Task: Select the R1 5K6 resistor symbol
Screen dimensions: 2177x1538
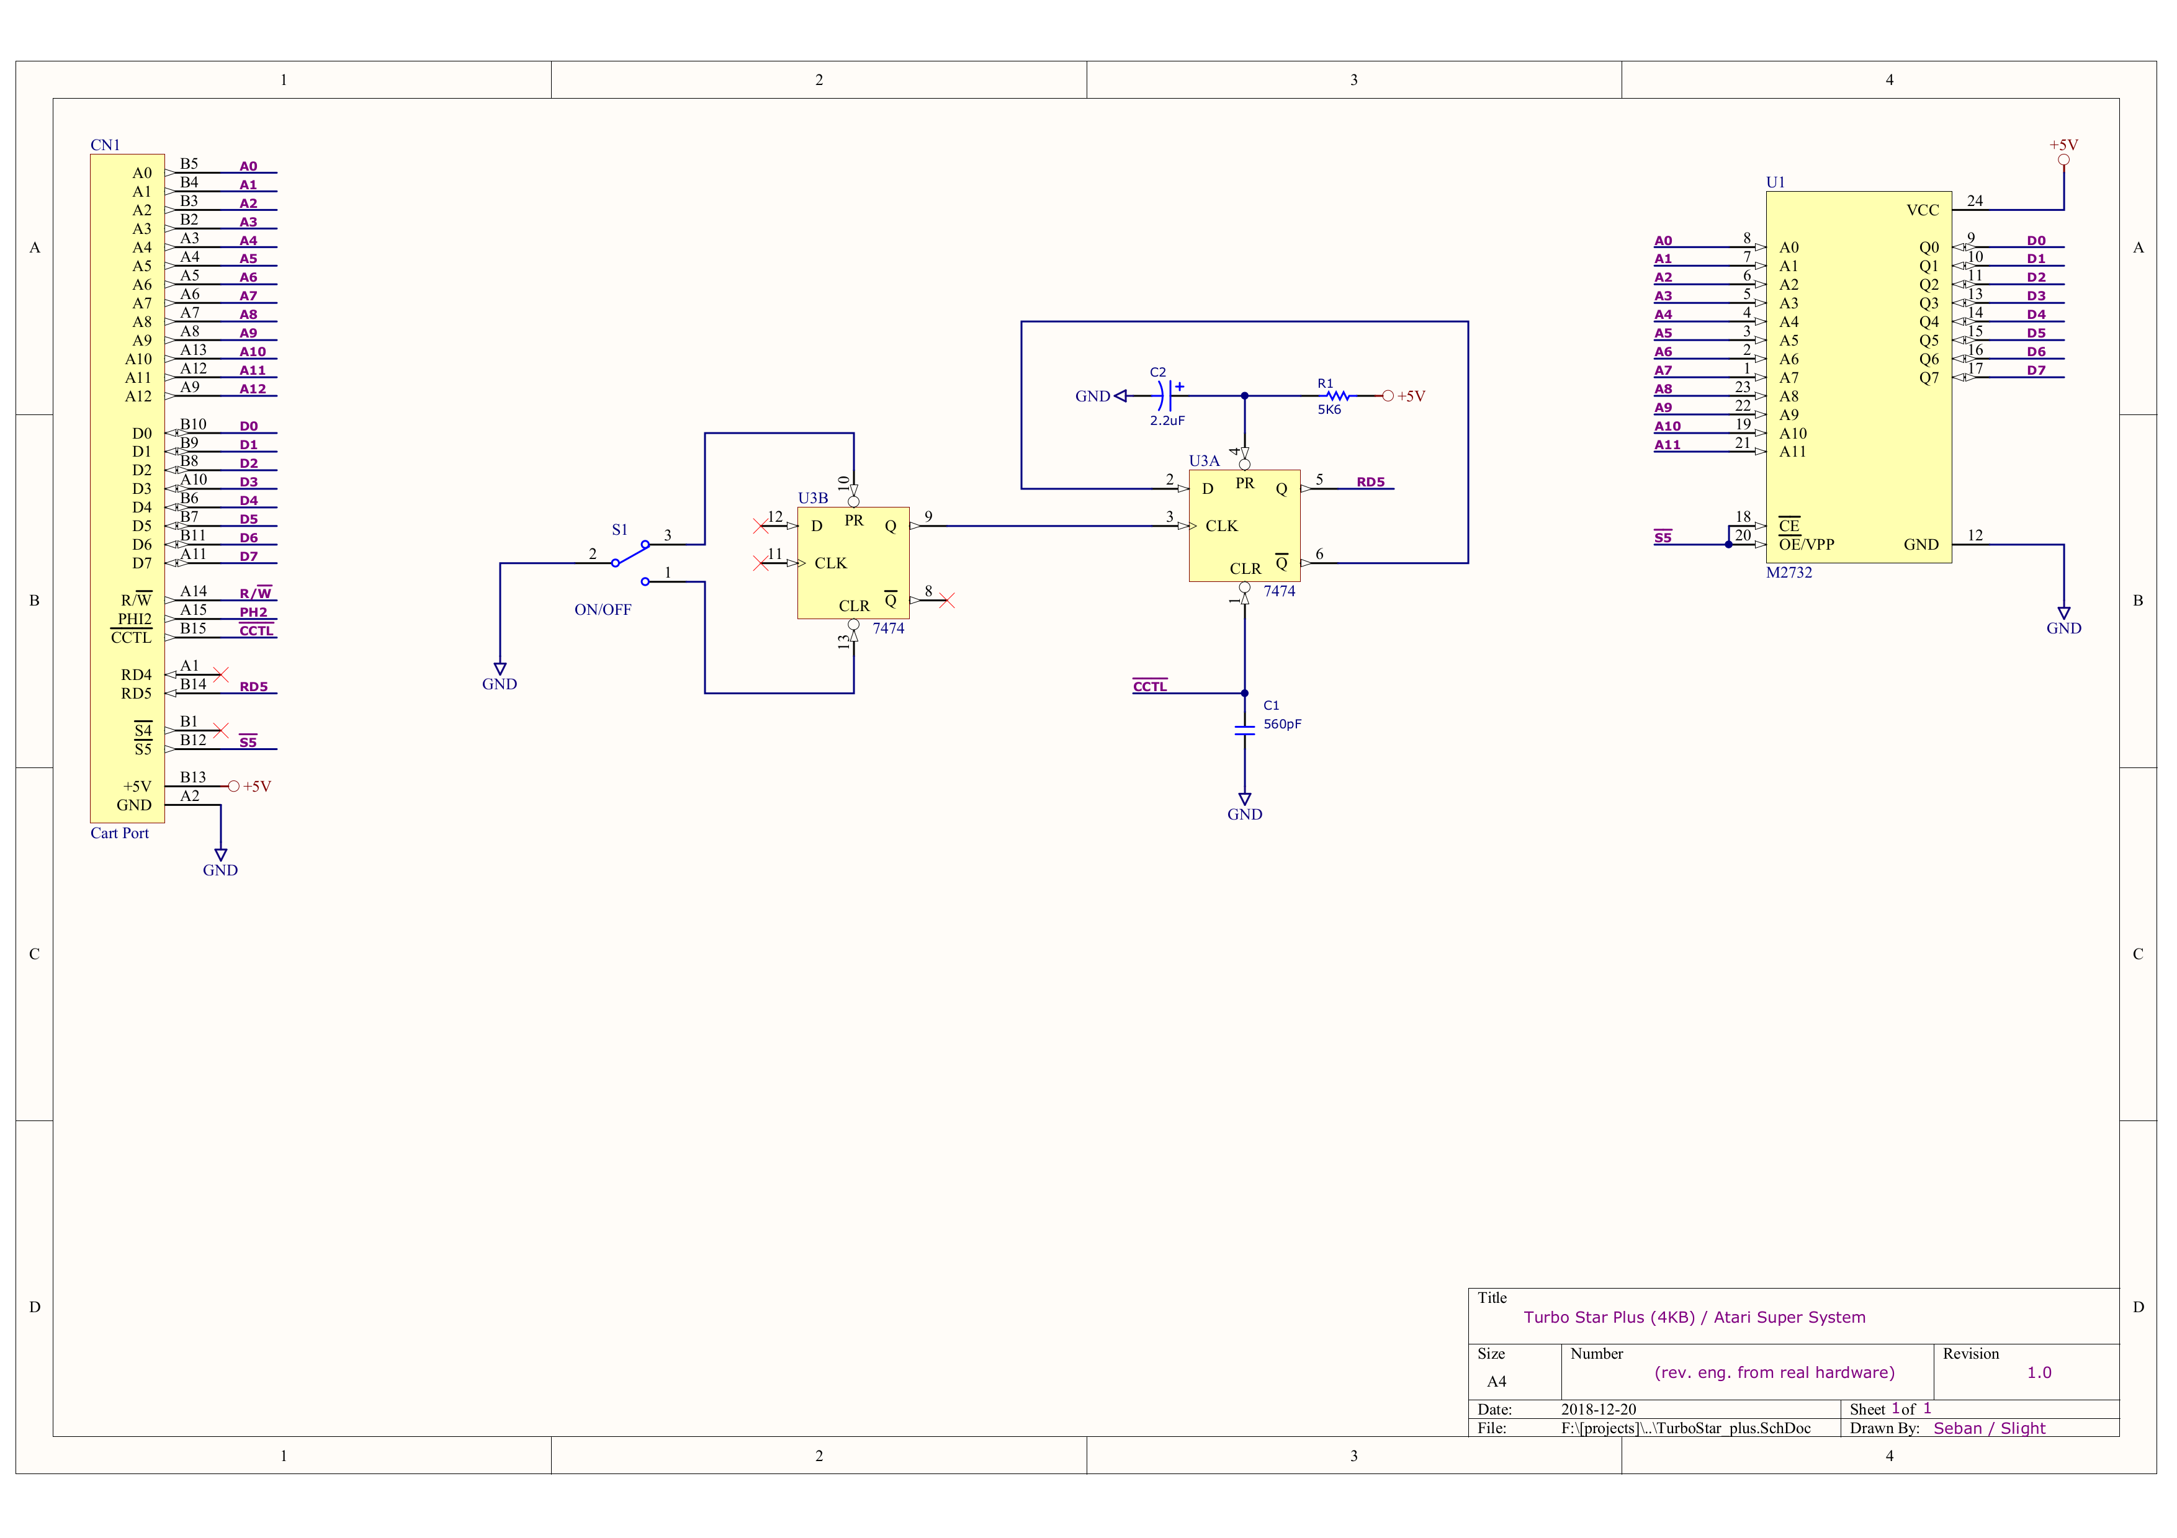Action: pos(1337,396)
